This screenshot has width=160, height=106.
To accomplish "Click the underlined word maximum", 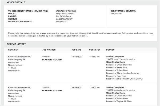I will (x=64, y=33).
